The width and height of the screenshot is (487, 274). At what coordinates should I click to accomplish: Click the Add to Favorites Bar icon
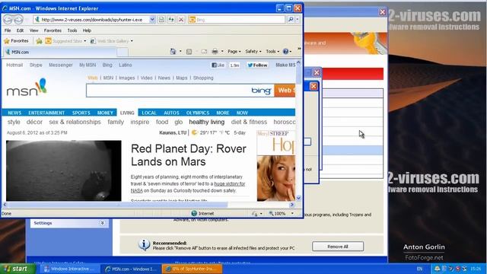point(39,41)
